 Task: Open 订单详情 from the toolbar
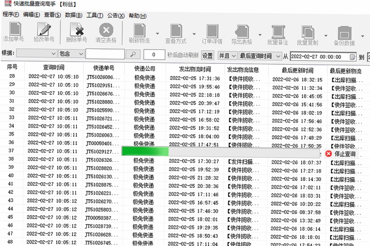point(212,31)
